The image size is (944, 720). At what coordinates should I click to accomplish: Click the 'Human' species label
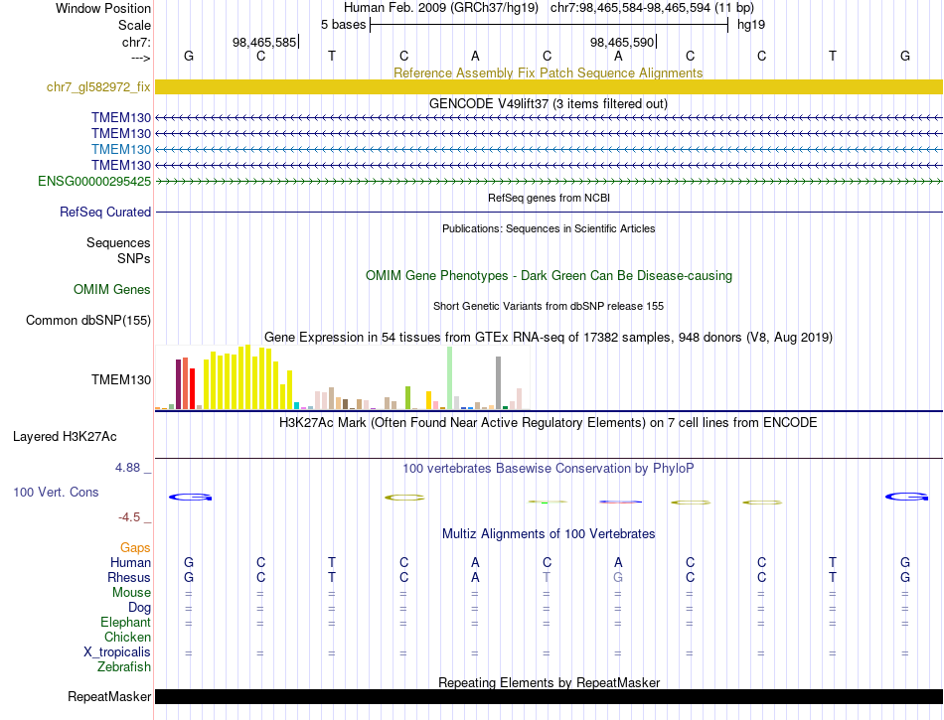tap(130, 562)
